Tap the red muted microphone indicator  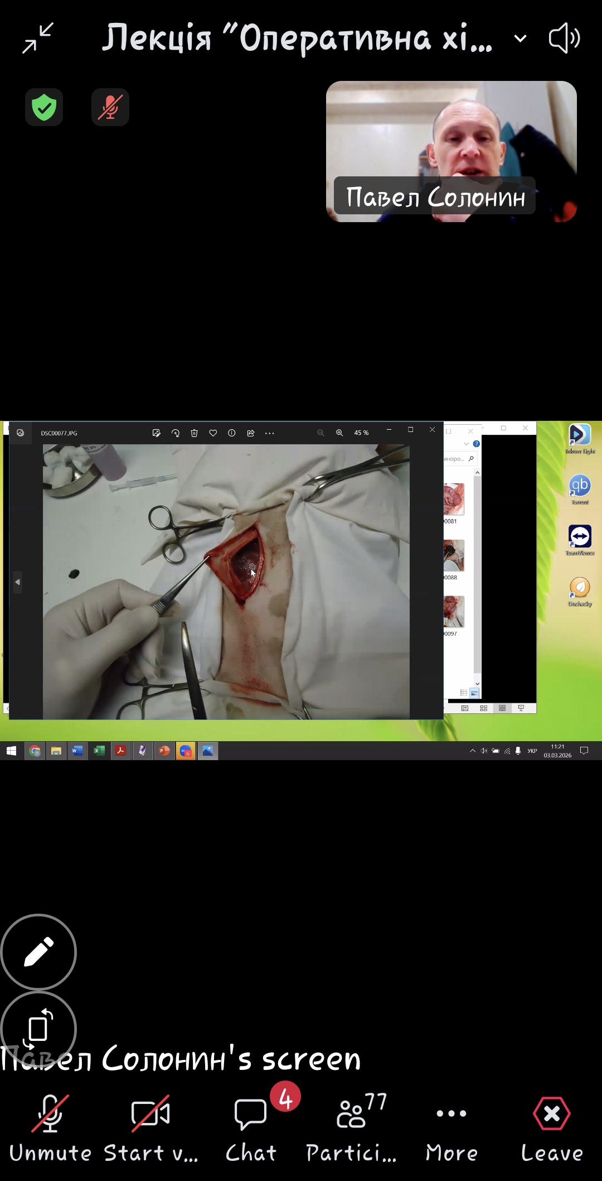coord(110,107)
